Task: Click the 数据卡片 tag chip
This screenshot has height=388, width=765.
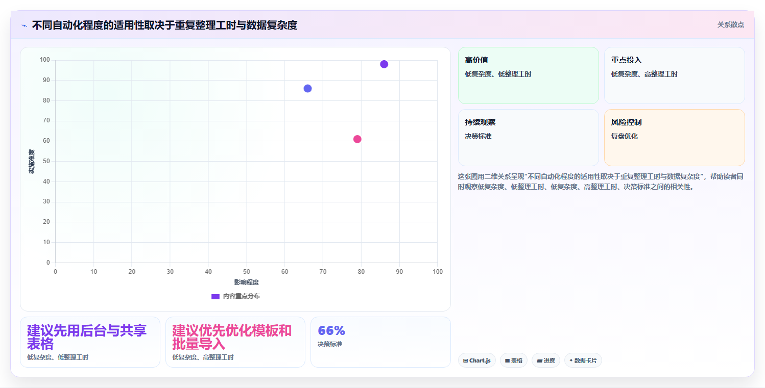Action: (x=583, y=360)
